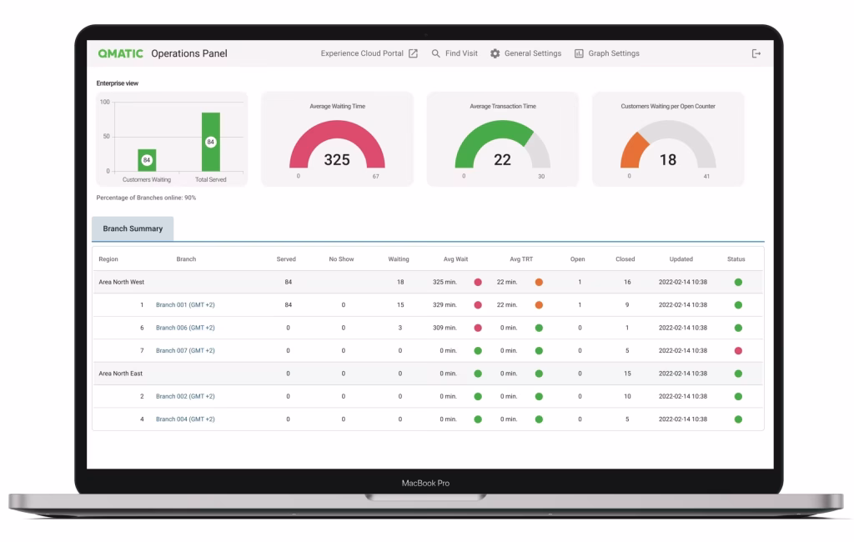
Task: Click the Customers Waiting per Open Counter gauge
Action: coord(667,146)
